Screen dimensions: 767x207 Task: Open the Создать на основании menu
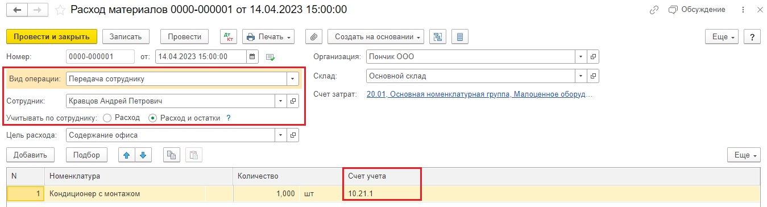coord(376,36)
